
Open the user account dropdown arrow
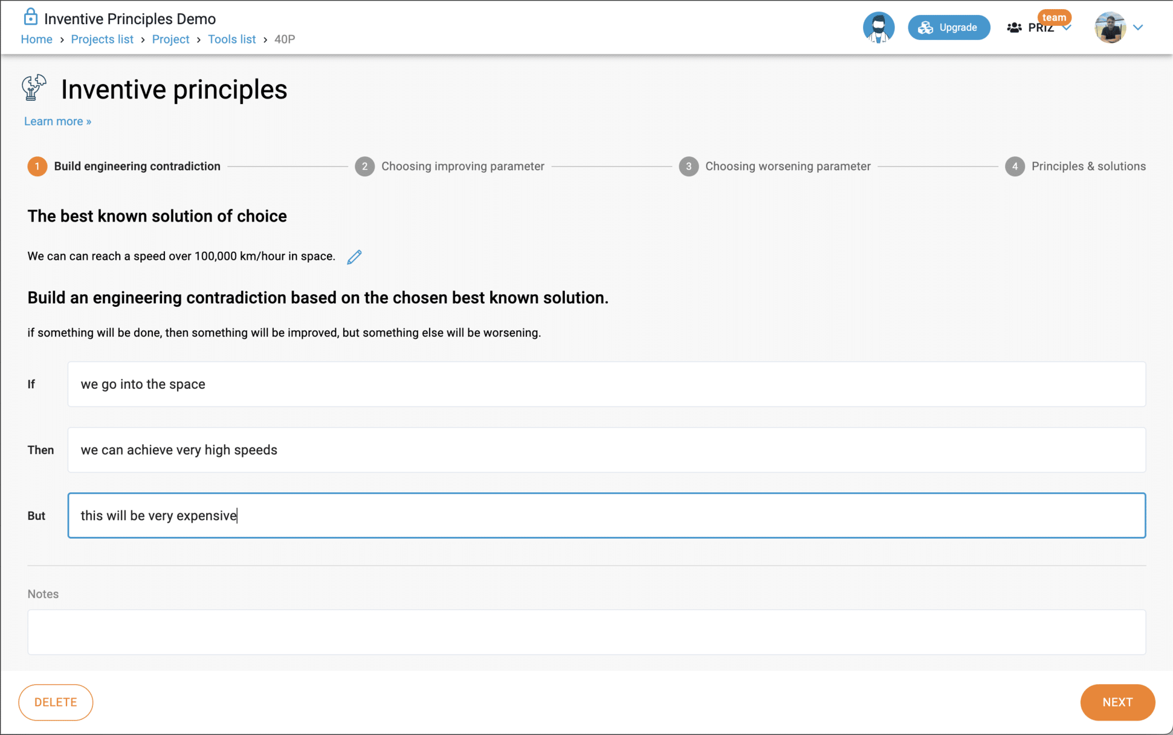[x=1138, y=27]
